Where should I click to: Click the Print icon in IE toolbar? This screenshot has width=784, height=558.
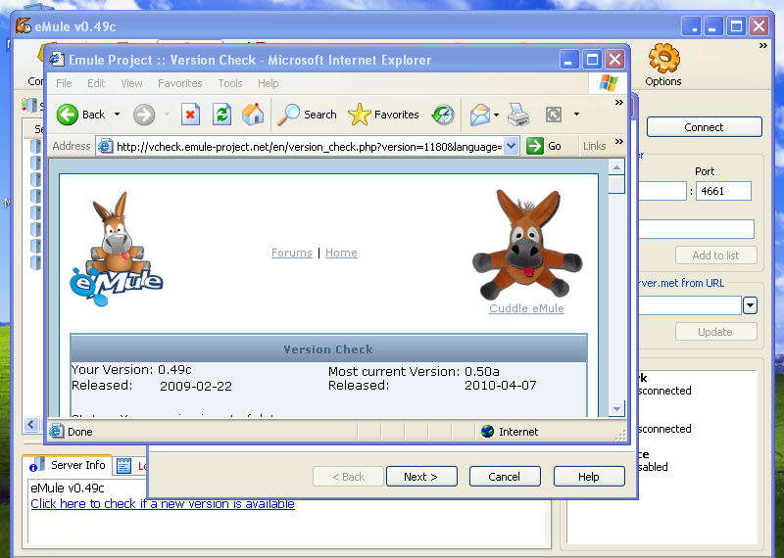click(x=518, y=115)
